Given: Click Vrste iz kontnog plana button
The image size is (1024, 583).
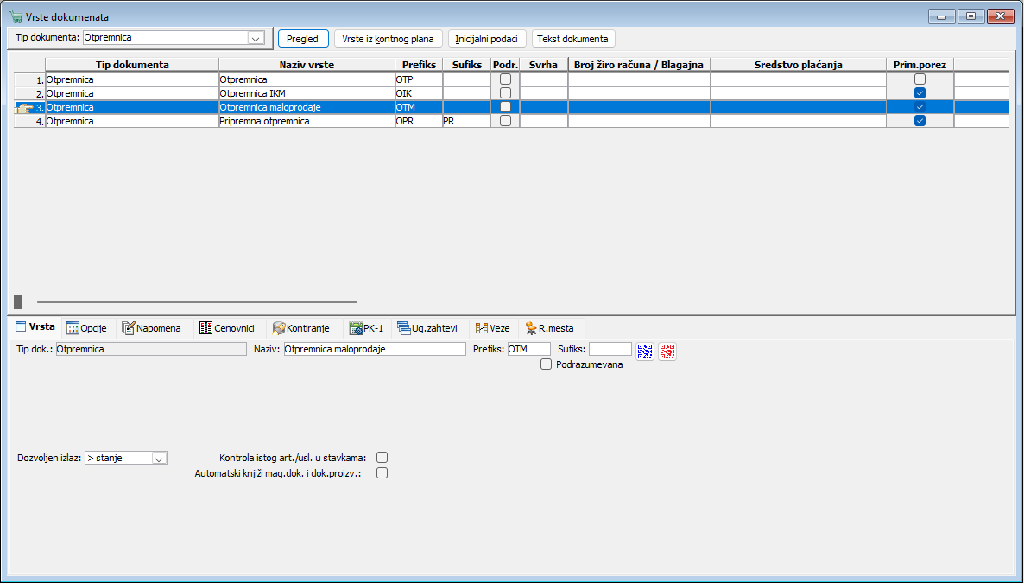Looking at the screenshot, I should (388, 39).
